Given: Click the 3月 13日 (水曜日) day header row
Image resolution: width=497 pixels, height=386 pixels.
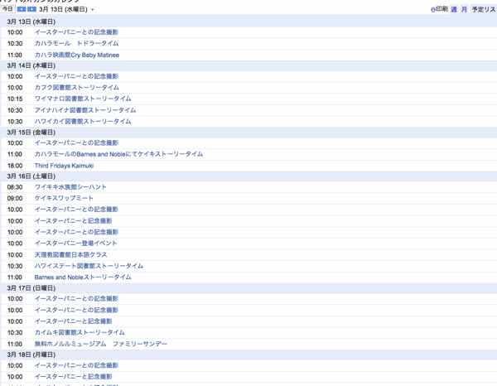Looking at the screenshot, I should pos(248,22).
